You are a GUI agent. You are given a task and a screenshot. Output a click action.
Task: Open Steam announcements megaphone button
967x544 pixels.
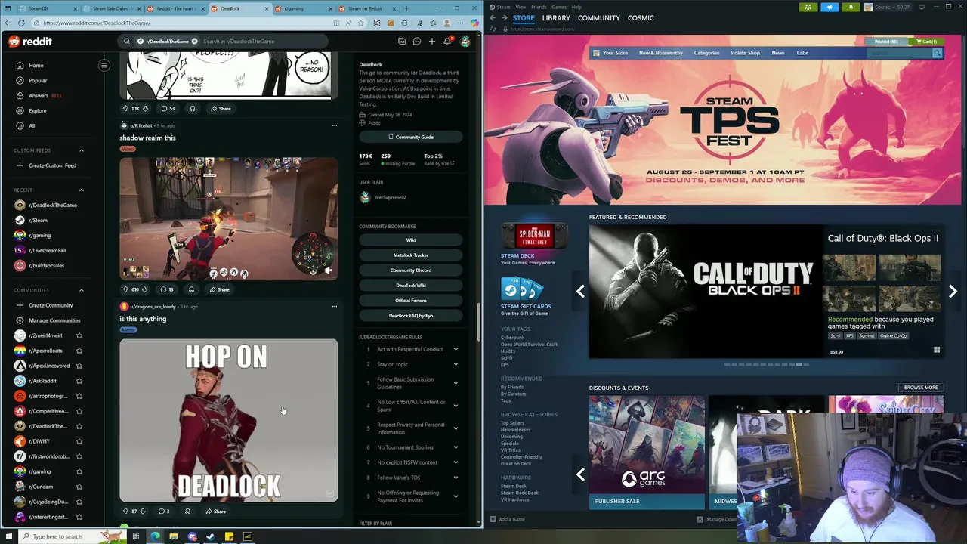pyautogui.click(x=830, y=8)
